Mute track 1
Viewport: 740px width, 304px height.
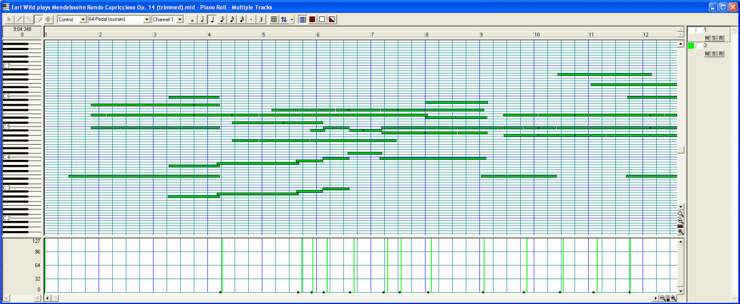(x=707, y=38)
